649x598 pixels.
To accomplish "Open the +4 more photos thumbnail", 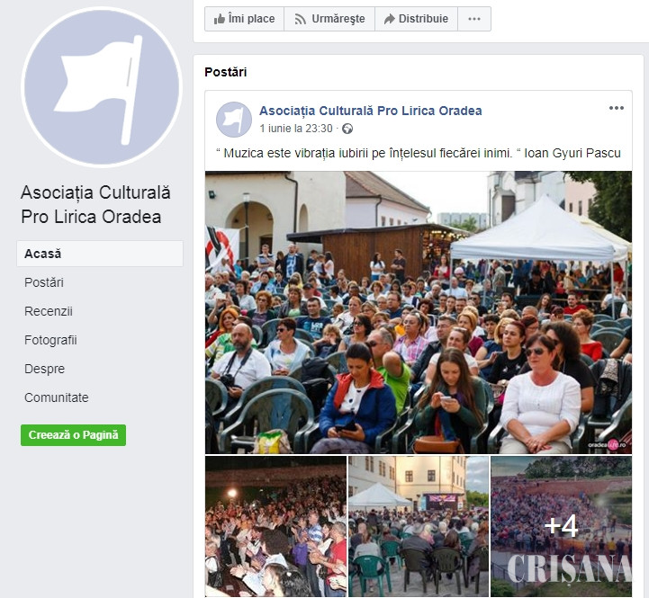I will [x=562, y=526].
